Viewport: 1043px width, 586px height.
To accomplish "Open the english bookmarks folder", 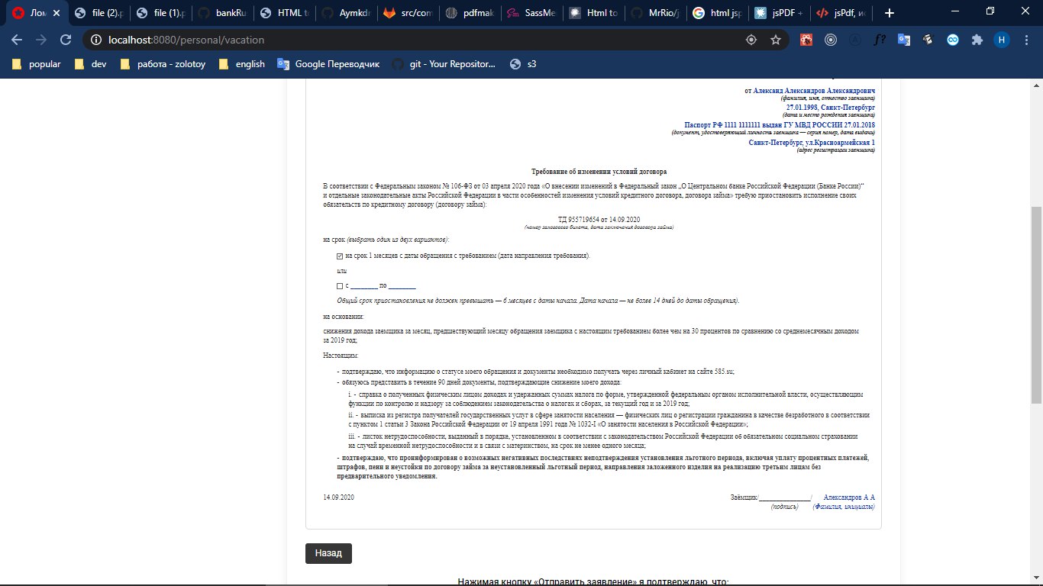I will click(x=242, y=64).
